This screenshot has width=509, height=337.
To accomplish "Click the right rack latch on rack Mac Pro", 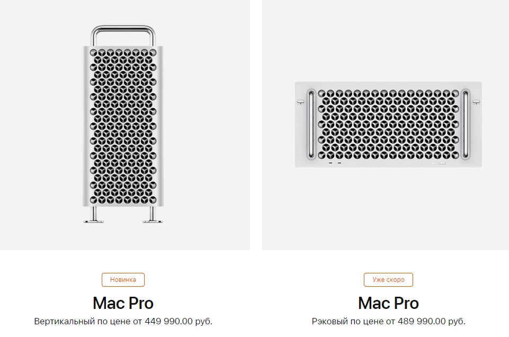I will 477,100.
